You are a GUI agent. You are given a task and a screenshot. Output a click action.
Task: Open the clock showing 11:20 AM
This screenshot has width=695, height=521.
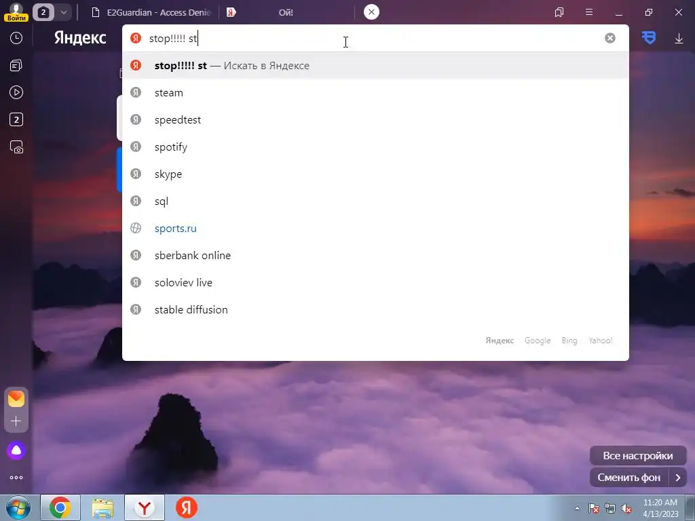pyautogui.click(x=660, y=508)
